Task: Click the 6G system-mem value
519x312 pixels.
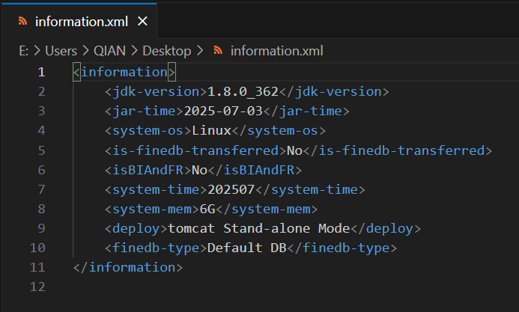Action: [x=207, y=209]
